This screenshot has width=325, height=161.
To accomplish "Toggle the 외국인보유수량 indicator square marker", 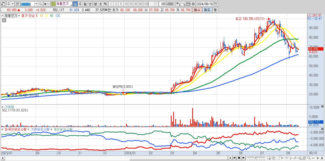I will [x=3, y=129].
